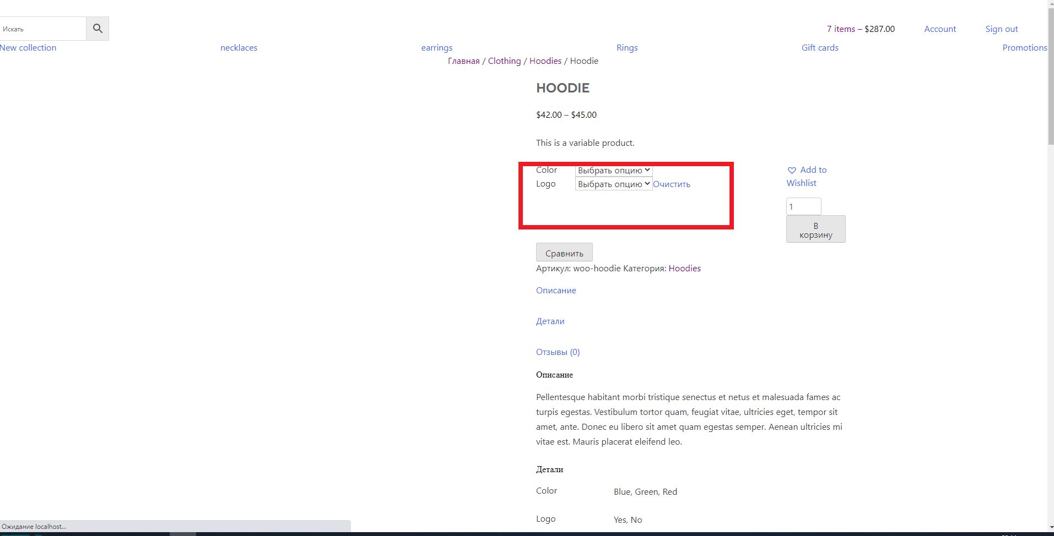Open the earrings menu item
1054x536 pixels.
click(437, 48)
